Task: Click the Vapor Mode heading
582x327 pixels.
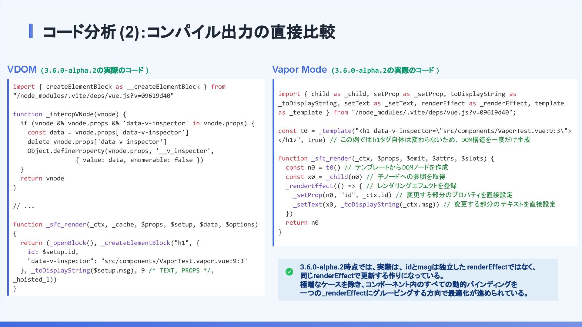Action: (x=299, y=70)
